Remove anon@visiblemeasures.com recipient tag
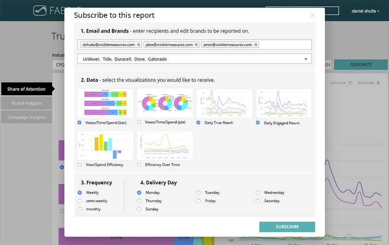Image resolution: width=389 pixels, height=245 pixels. [255, 45]
